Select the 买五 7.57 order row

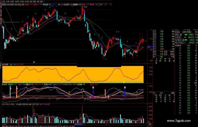click(164, 37)
